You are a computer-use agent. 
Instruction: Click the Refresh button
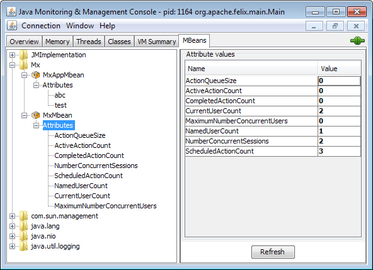pyautogui.click(x=273, y=252)
